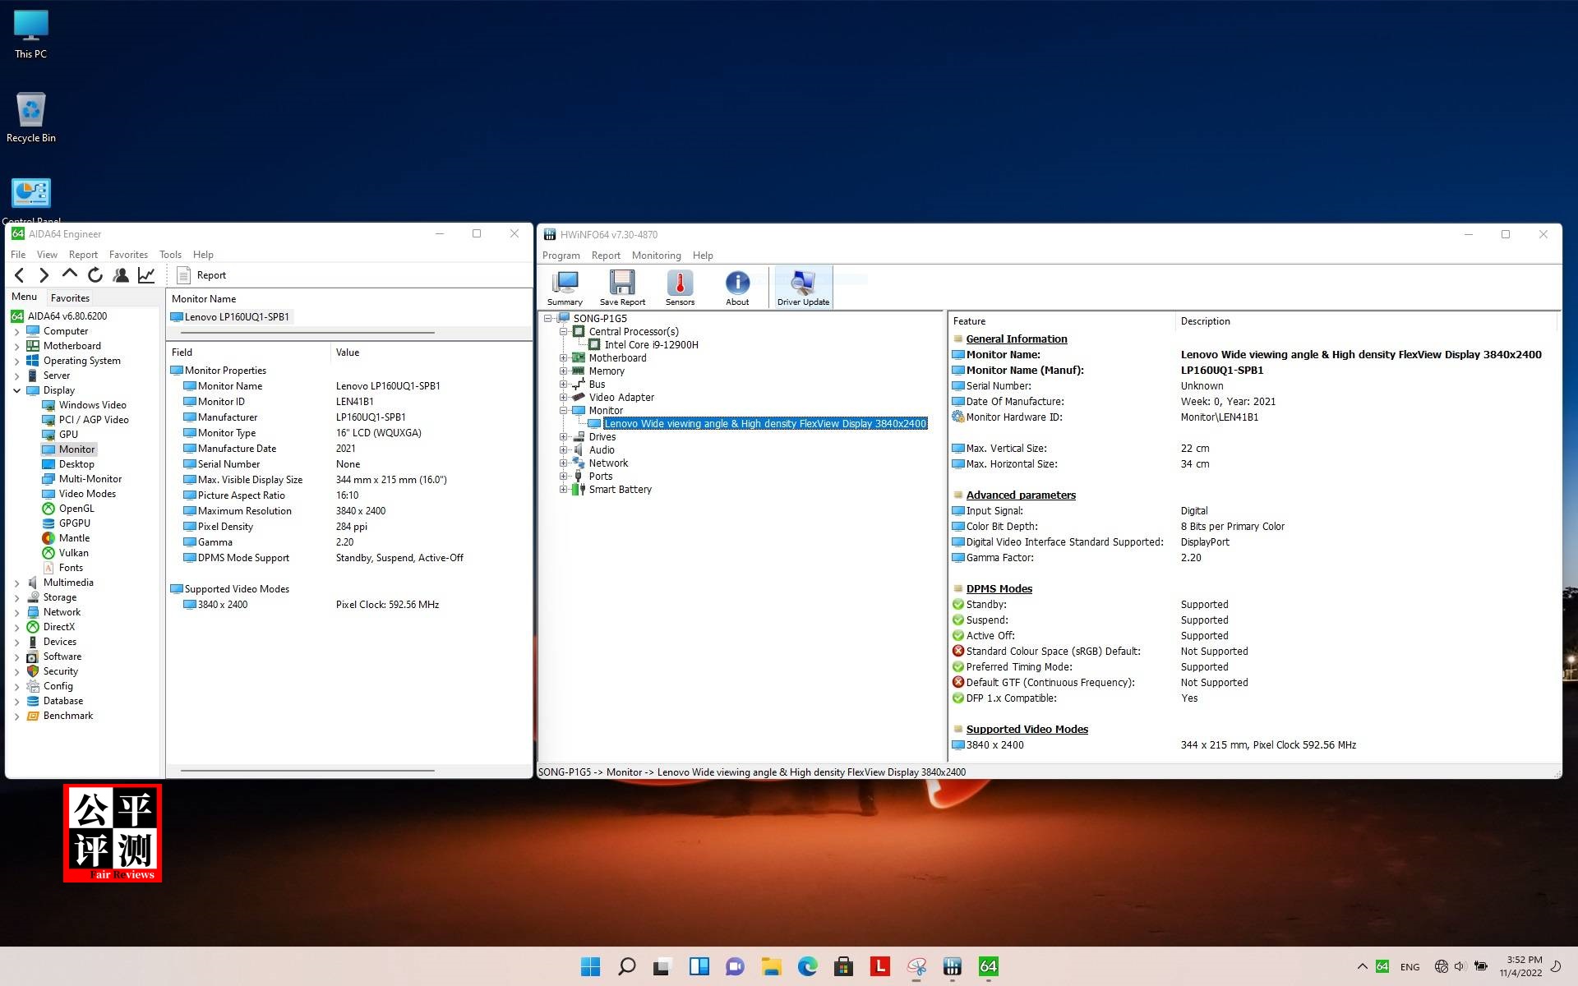Expand the Motherboard node in HWiNFO64

(562, 357)
